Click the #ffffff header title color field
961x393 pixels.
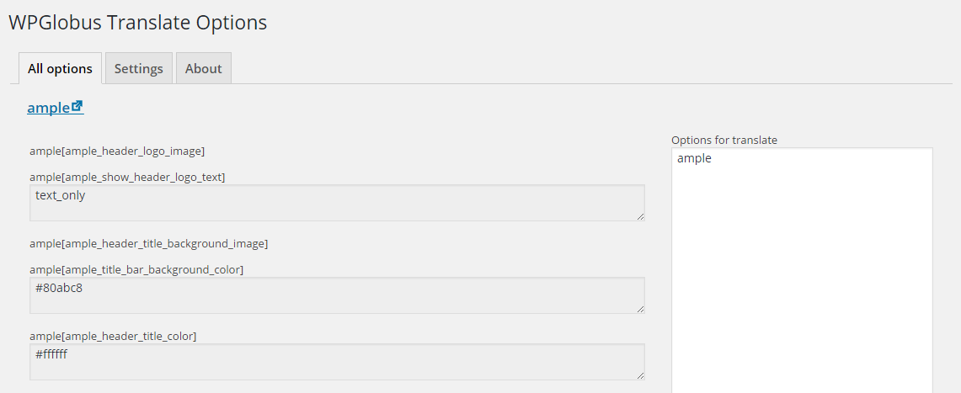tap(337, 361)
